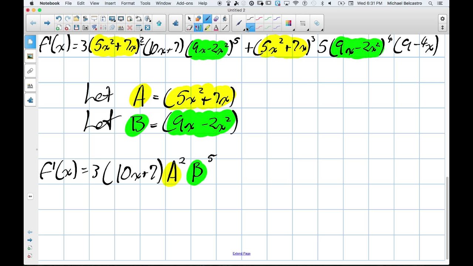The image size is (473, 266).
Task: Open the Add-ons puzzle sidebar tab
Action: tap(30, 100)
